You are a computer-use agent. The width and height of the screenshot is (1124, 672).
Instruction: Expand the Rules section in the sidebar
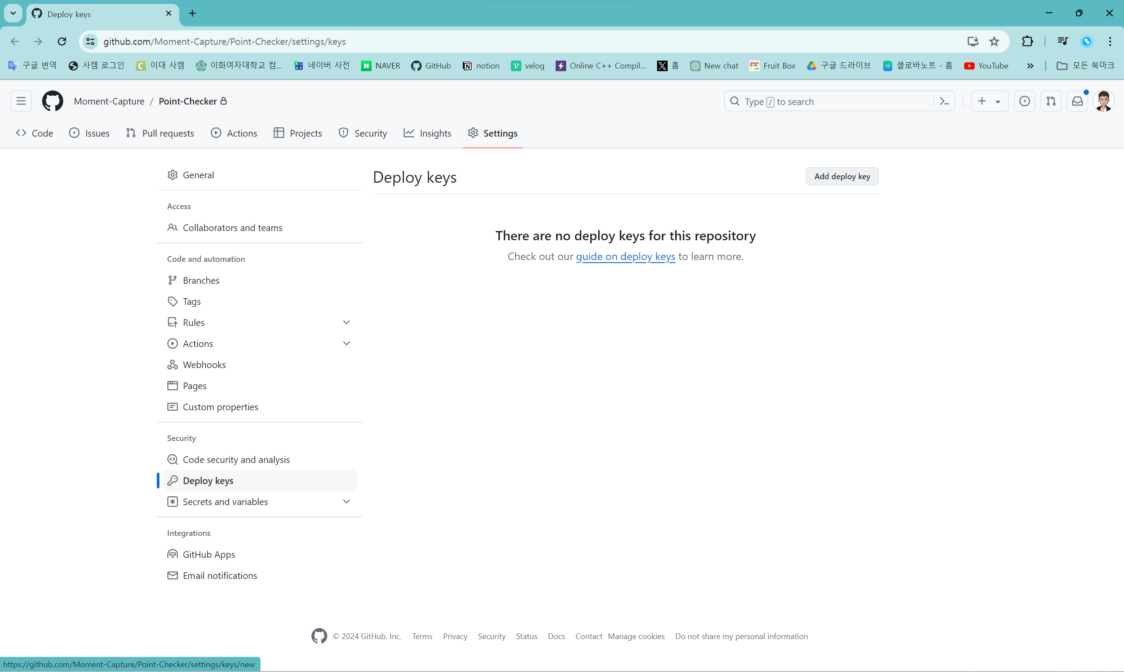[x=347, y=322]
